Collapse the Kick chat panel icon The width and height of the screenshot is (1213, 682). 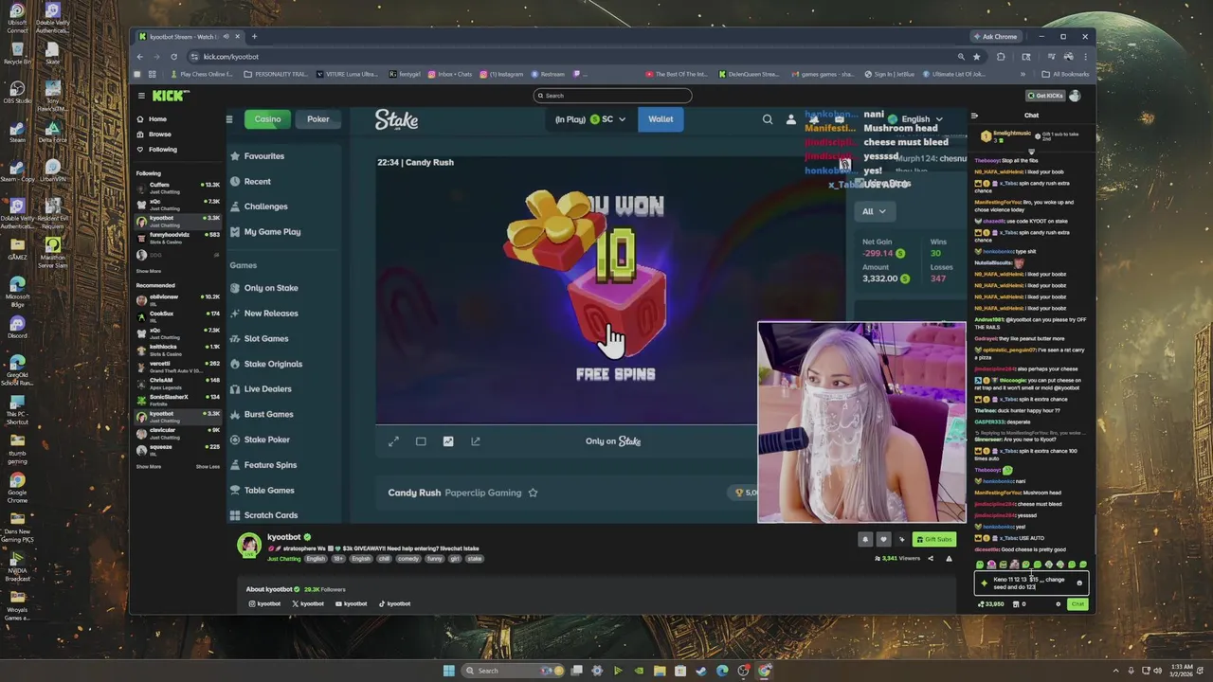point(974,116)
